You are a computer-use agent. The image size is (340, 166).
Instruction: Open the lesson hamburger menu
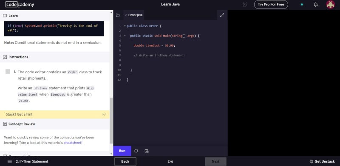pos(10,161)
